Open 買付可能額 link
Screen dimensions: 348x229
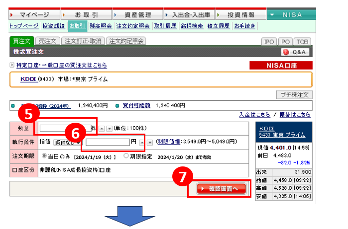[136, 106]
